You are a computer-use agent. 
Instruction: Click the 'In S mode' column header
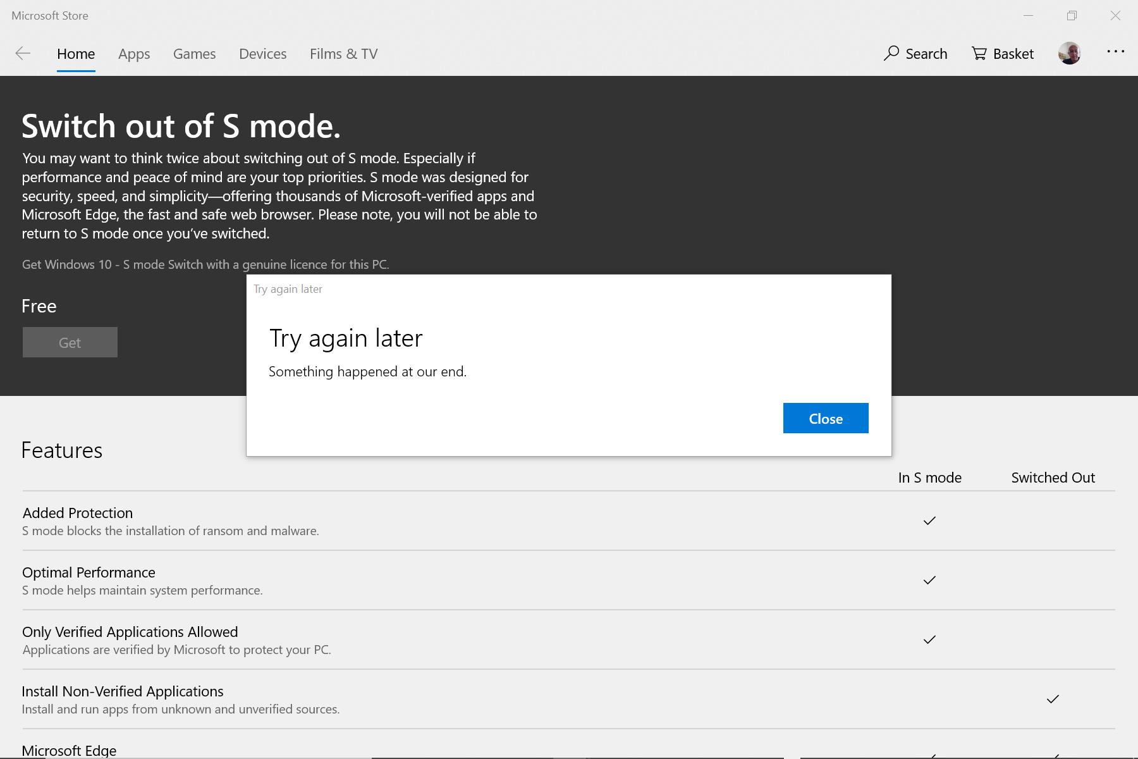click(x=930, y=478)
